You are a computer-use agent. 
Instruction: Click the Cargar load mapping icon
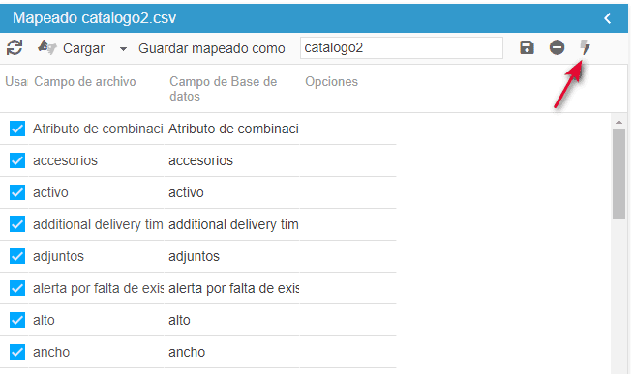coord(46,47)
